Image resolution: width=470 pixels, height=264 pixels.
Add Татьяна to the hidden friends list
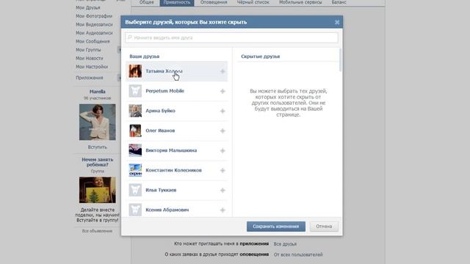click(223, 71)
